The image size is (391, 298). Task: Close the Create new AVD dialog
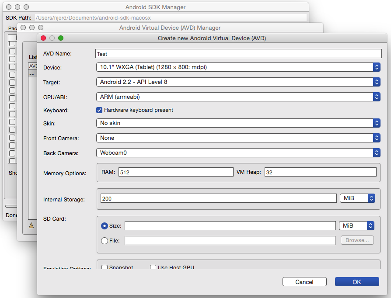pyautogui.click(x=43, y=38)
